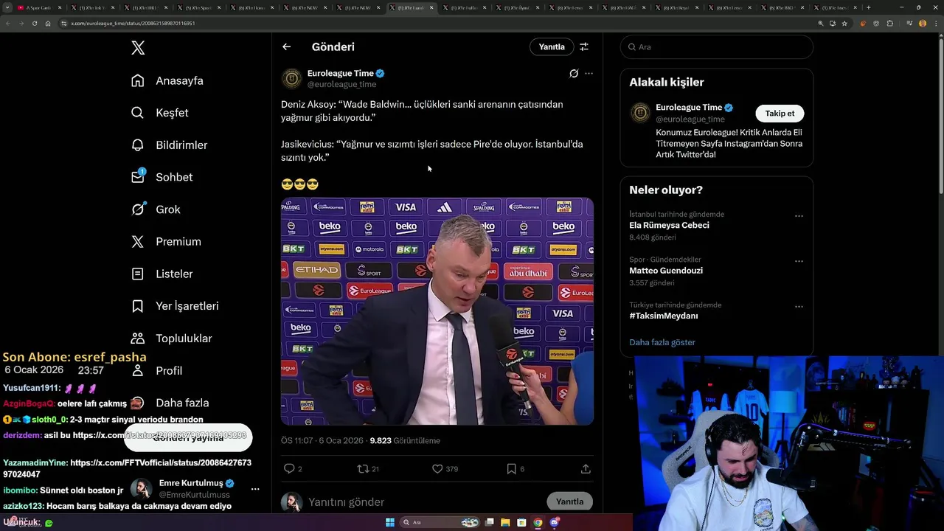Open the X logo home link
The width and height of the screenshot is (944, 531).
coord(138,48)
